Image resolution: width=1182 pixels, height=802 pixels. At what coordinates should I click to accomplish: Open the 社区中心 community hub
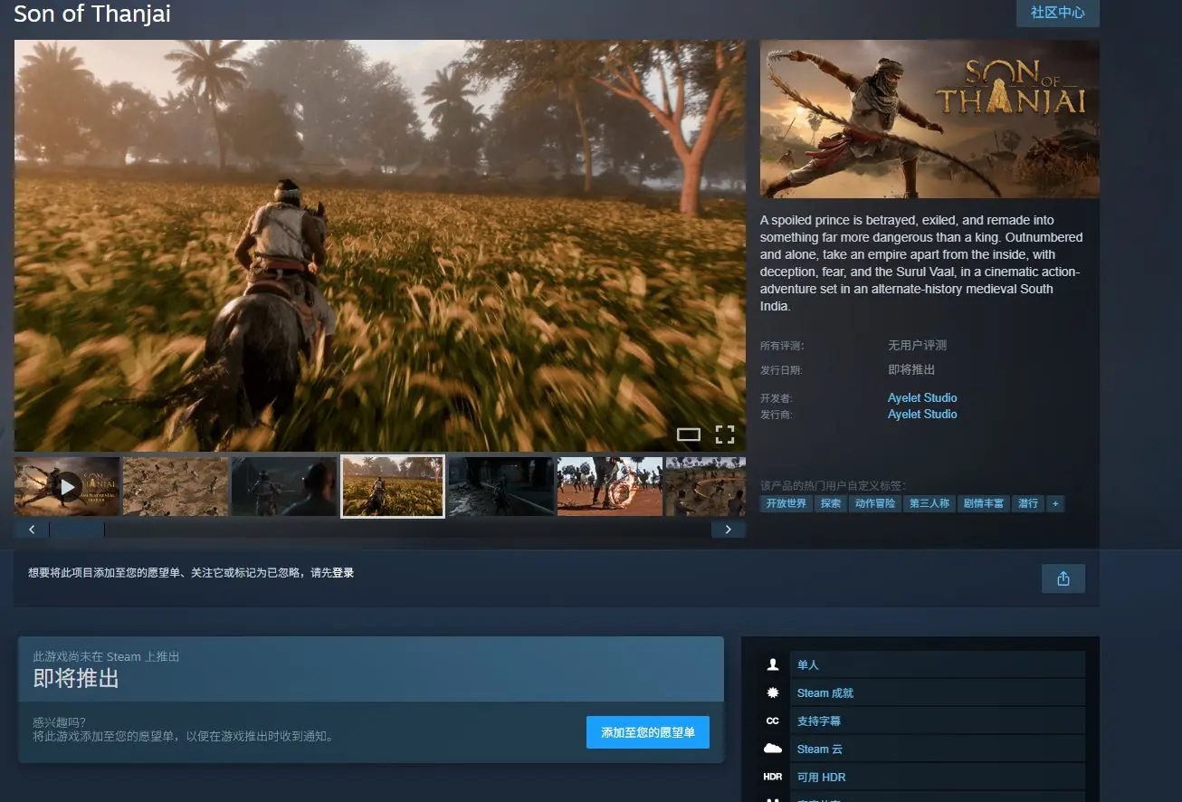[x=1057, y=13]
